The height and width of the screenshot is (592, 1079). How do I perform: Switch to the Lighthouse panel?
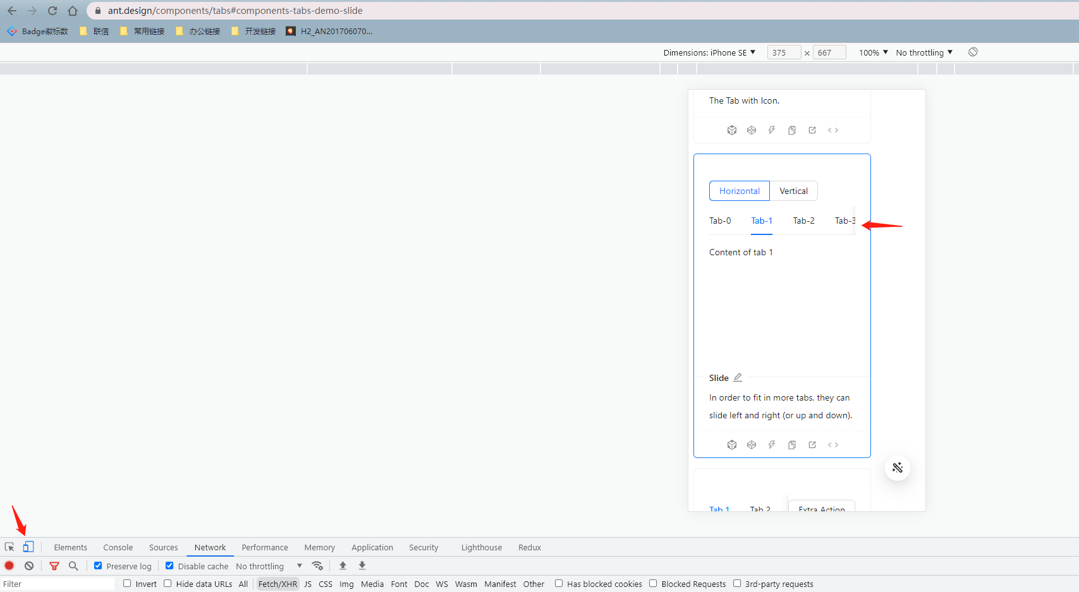pyautogui.click(x=481, y=547)
